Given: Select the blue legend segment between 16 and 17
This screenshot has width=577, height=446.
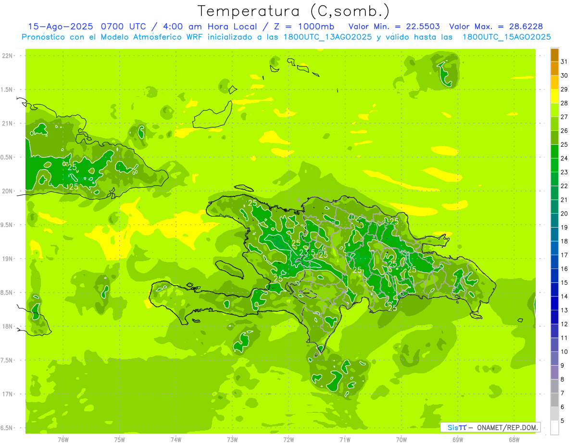Looking at the screenshot, I should 554,262.
